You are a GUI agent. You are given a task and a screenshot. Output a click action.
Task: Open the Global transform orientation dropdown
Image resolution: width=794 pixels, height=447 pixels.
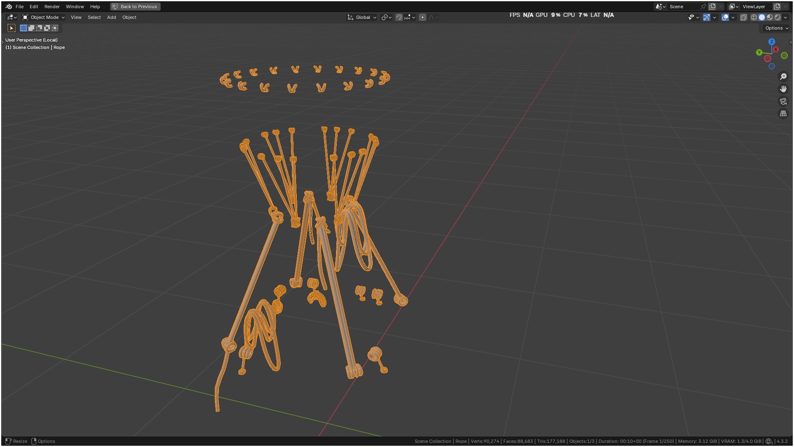click(x=362, y=17)
